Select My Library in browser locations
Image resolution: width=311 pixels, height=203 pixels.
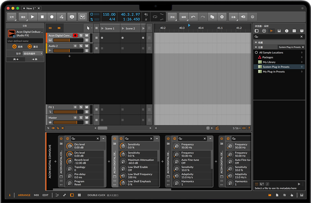pos(269,62)
